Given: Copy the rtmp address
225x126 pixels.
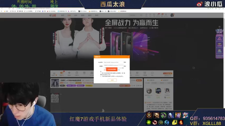Looking at the screenshot, I should tap(125, 62).
